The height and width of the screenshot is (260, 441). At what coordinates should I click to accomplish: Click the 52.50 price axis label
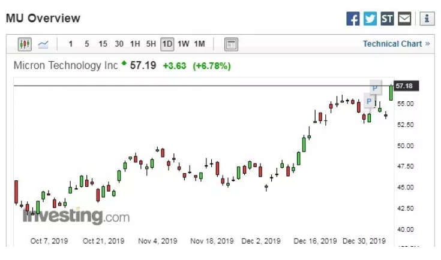[x=405, y=125]
